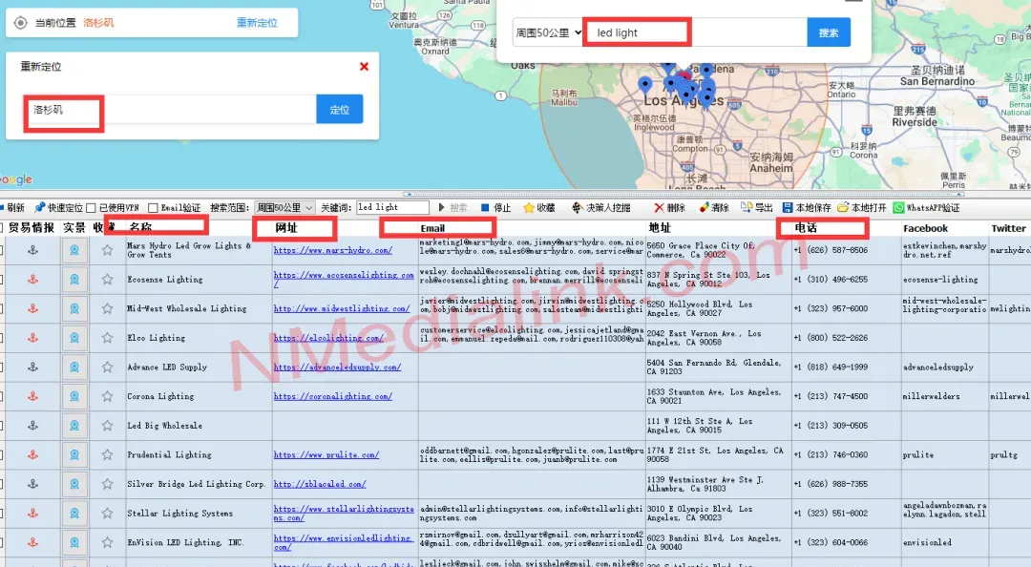The image size is (1031, 567).
Task: Select address 1633 Staunton Ave, Los Angeles
Action: coord(713,396)
